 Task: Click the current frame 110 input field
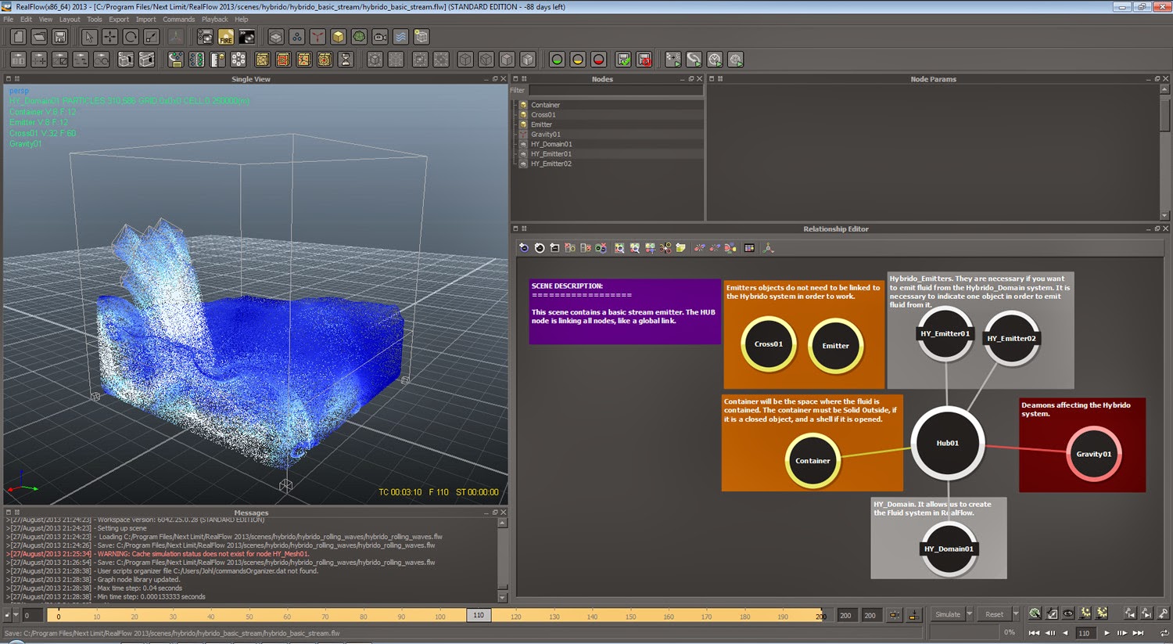pyautogui.click(x=1085, y=633)
